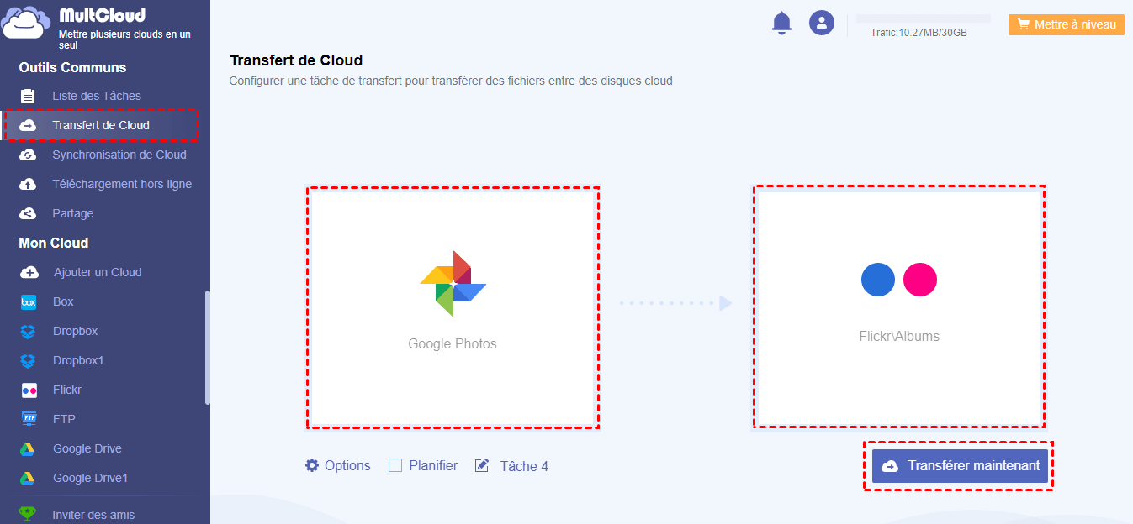Select Téléchargement hors ligne menu item
The image size is (1133, 524).
coord(121,184)
